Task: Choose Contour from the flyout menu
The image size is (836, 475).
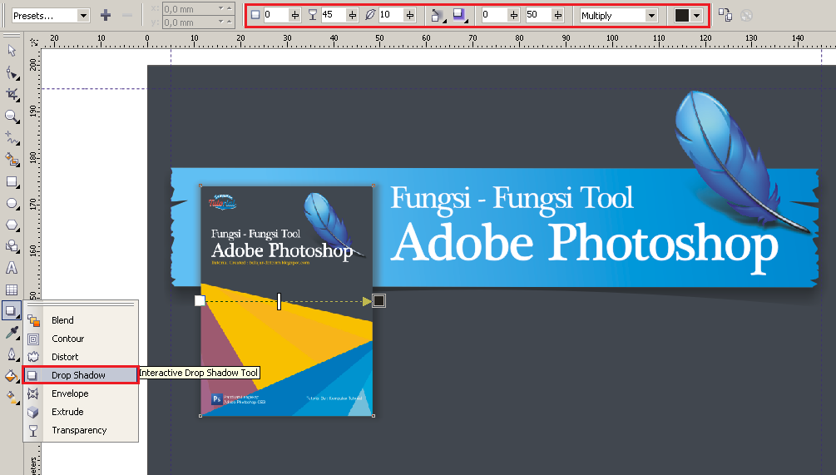Action: click(x=81, y=339)
